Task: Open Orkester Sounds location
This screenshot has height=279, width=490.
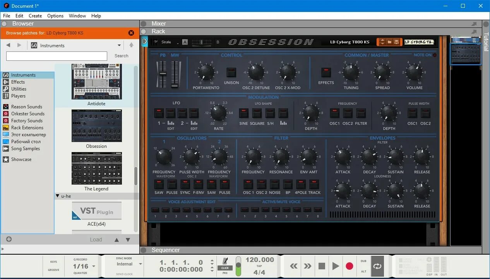Action: point(27,114)
